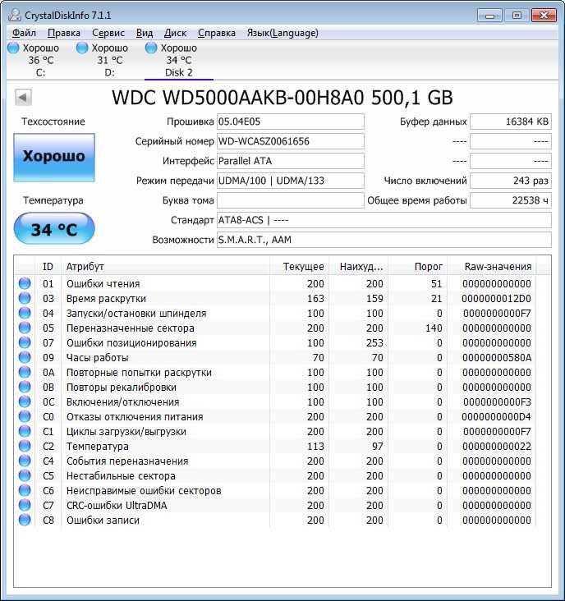
Task: Click the Атрибут column header
Action: point(165,266)
